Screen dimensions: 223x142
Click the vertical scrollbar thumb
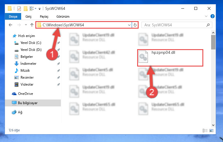(x=213, y=42)
